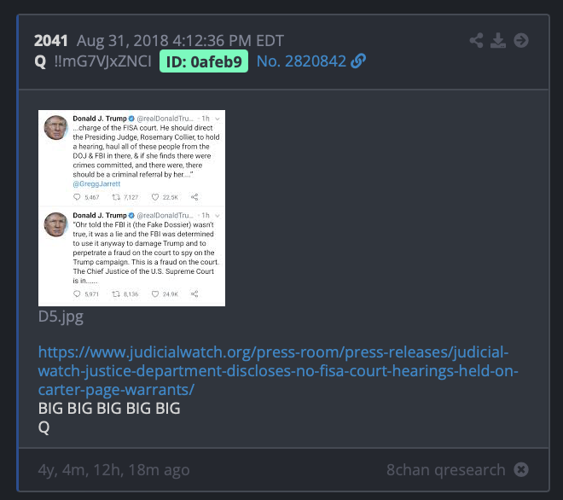Image resolution: width=563 pixels, height=500 pixels.
Task: Select the green ID: 0afeb9 badge
Action: coord(204,61)
